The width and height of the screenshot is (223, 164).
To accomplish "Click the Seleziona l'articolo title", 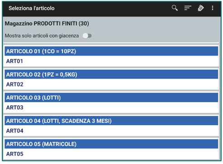I will [32, 8].
